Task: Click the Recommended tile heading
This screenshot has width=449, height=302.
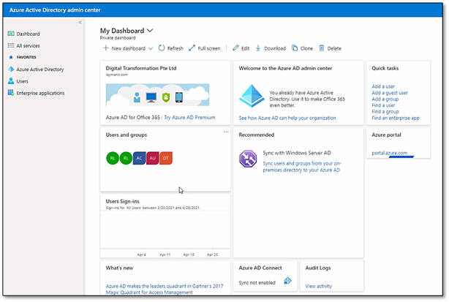Action: tap(256, 135)
